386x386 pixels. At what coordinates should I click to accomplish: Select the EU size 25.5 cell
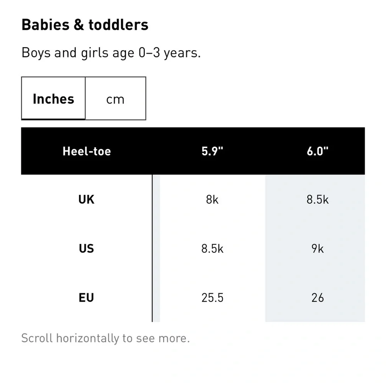212,297
